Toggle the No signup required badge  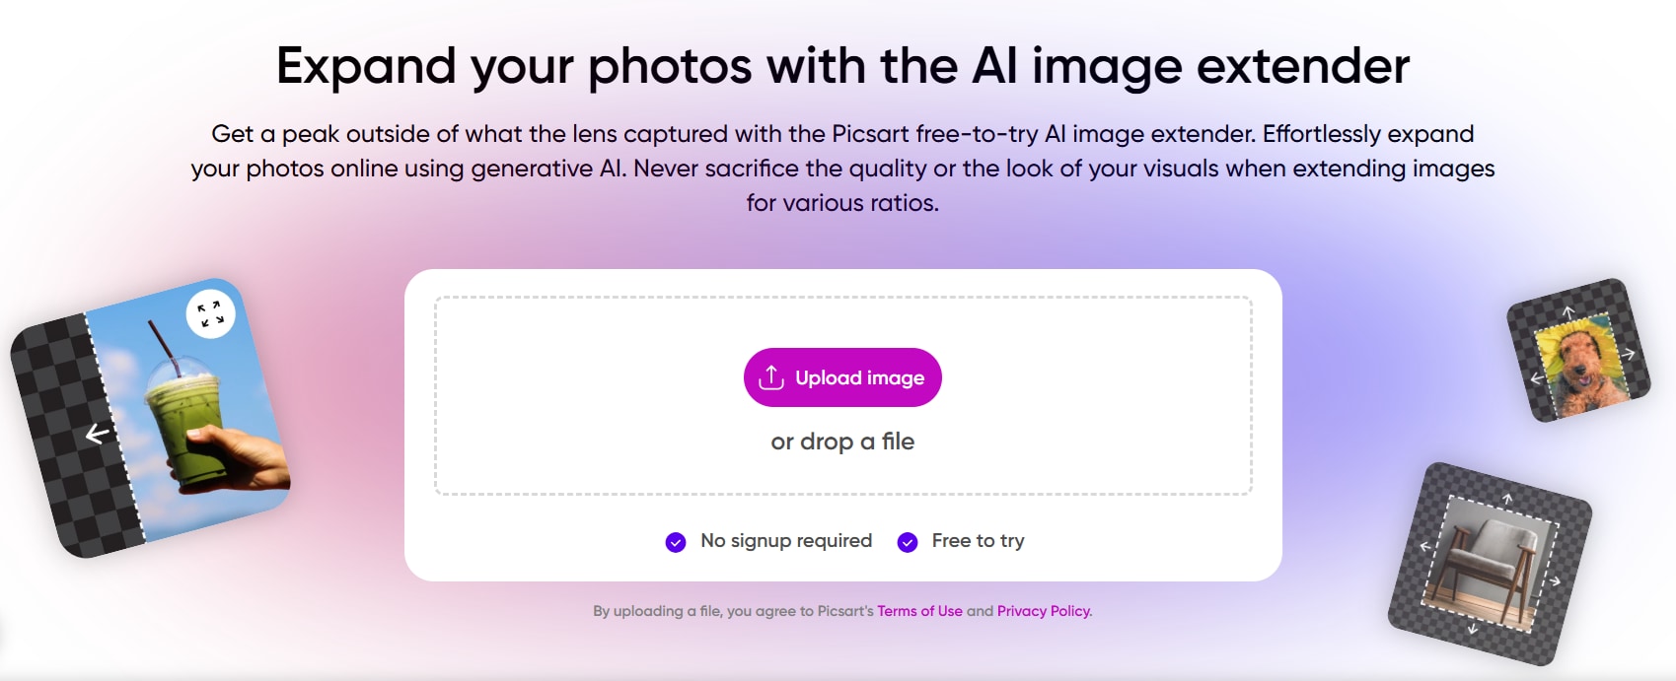(x=769, y=540)
